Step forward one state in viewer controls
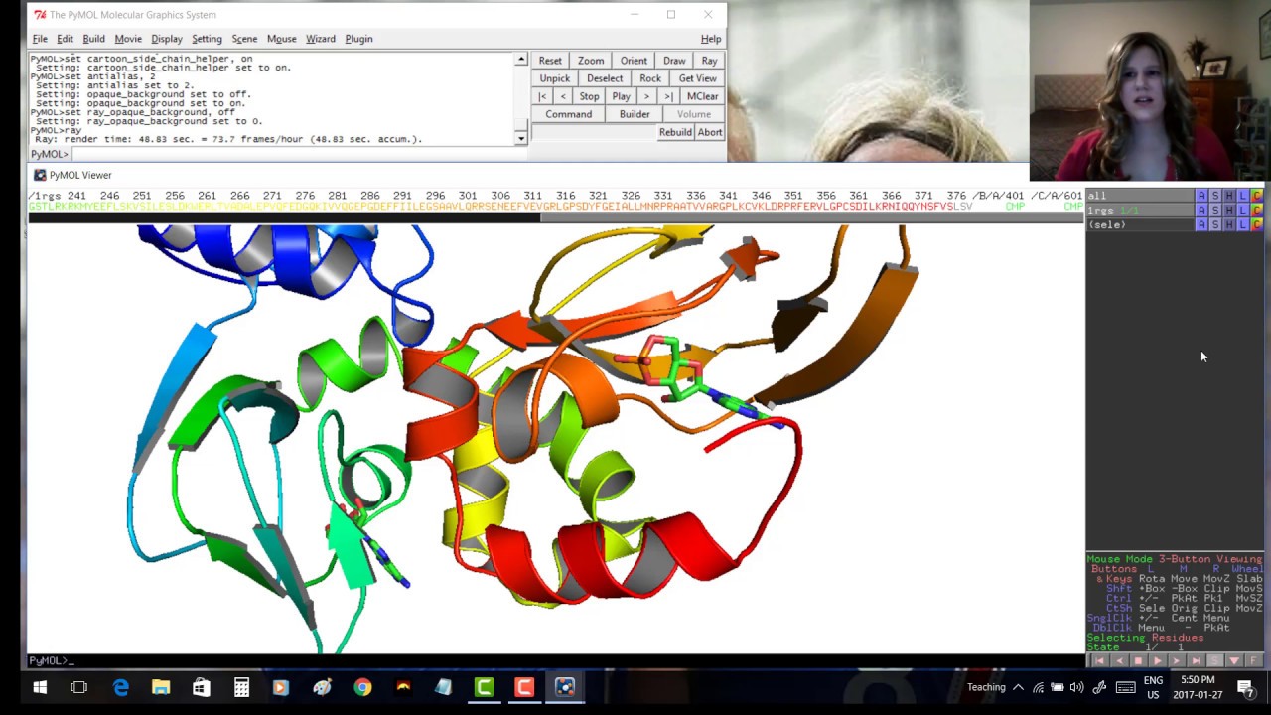1271x715 pixels. [1177, 660]
